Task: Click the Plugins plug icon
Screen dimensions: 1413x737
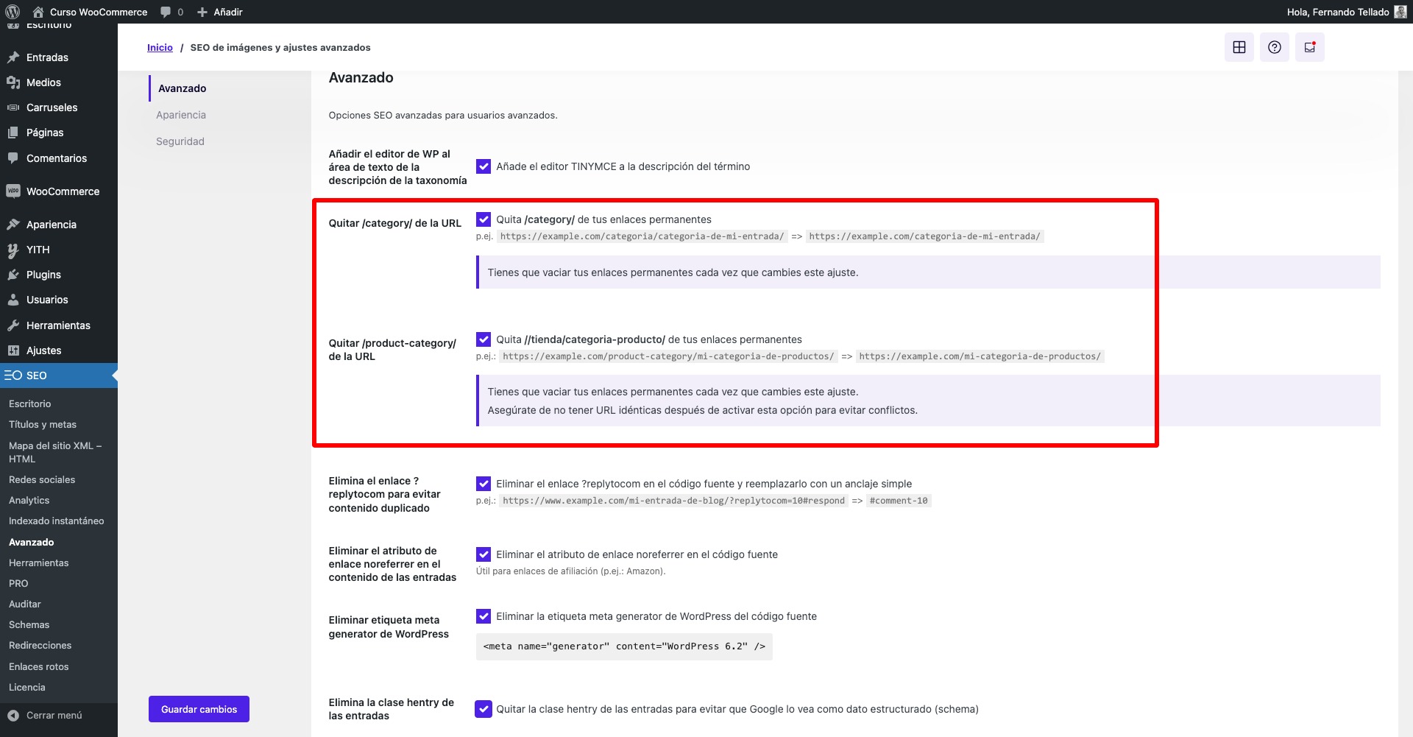Action: click(x=13, y=274)
